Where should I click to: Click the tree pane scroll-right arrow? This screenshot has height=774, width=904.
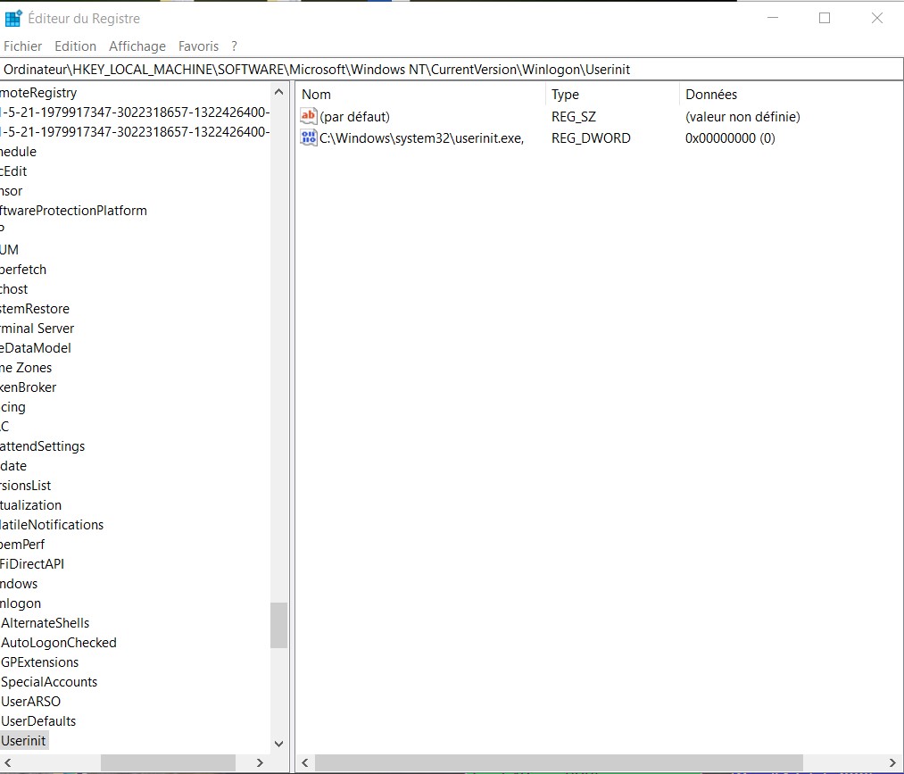(x=260, y=762)
